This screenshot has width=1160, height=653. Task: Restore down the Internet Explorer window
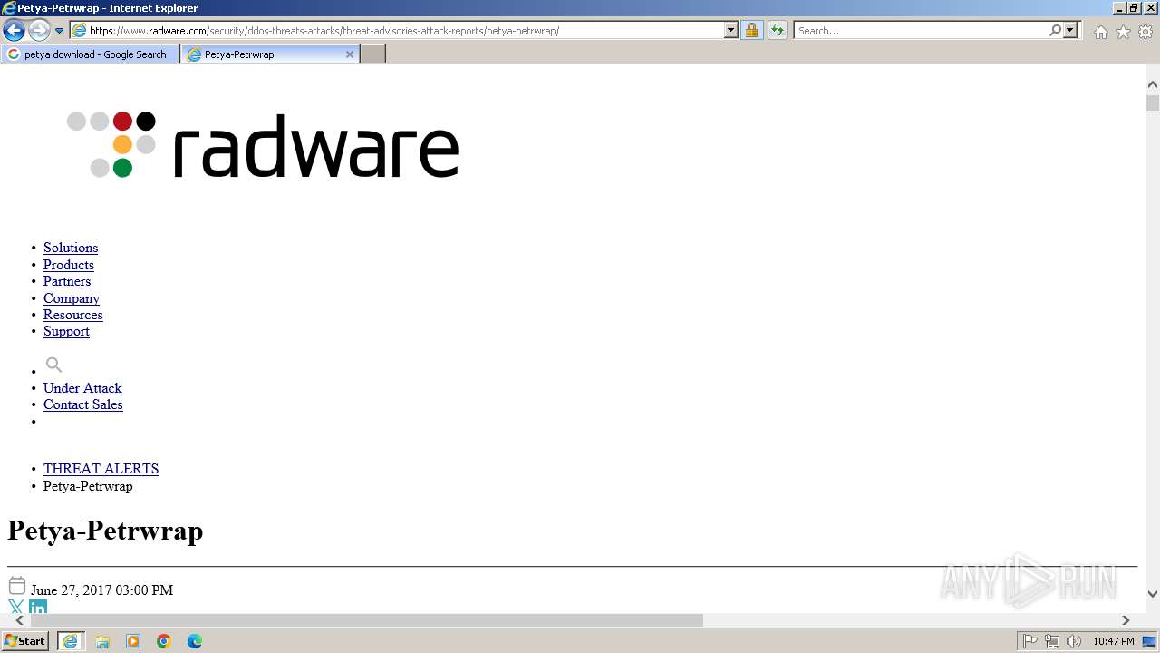pyautogui.click(x=1134, y=8)
